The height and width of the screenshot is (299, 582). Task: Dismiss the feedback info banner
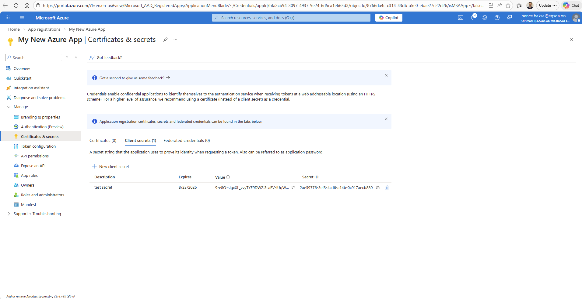point(386,75)
